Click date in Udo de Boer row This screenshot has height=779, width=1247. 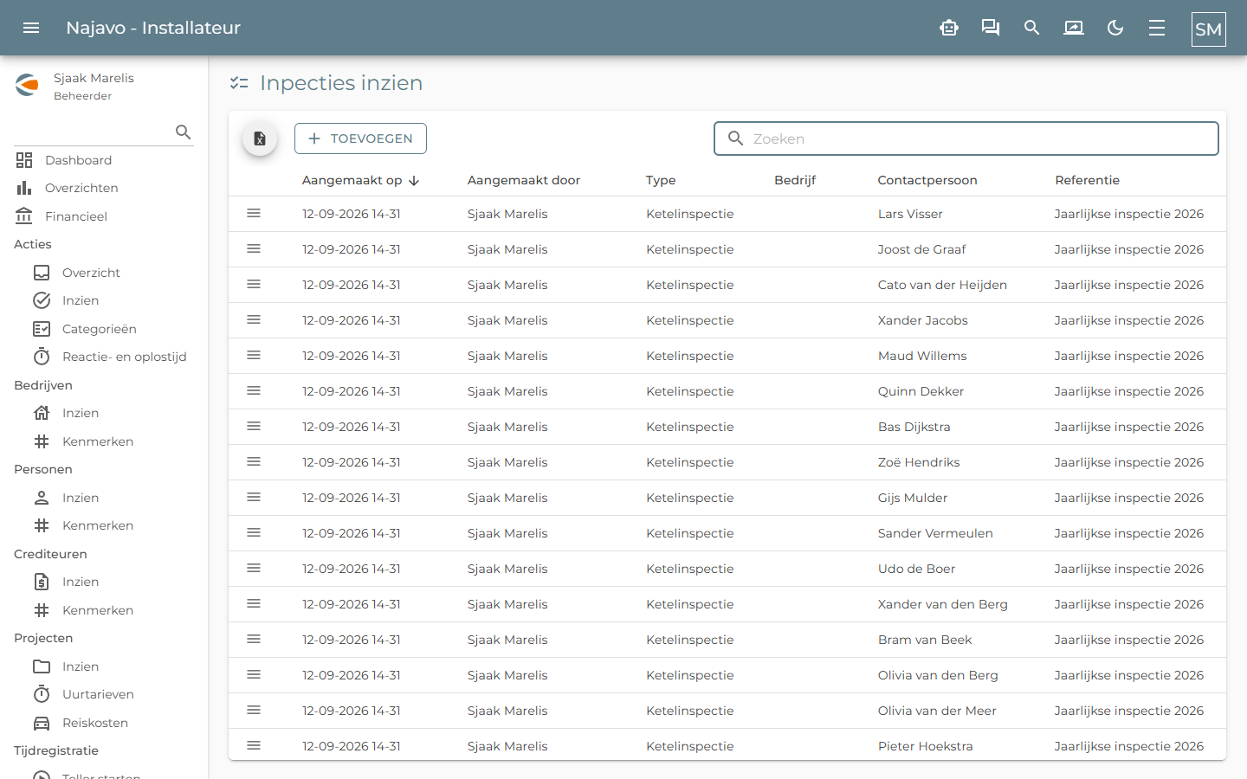[x=351, y=569]
